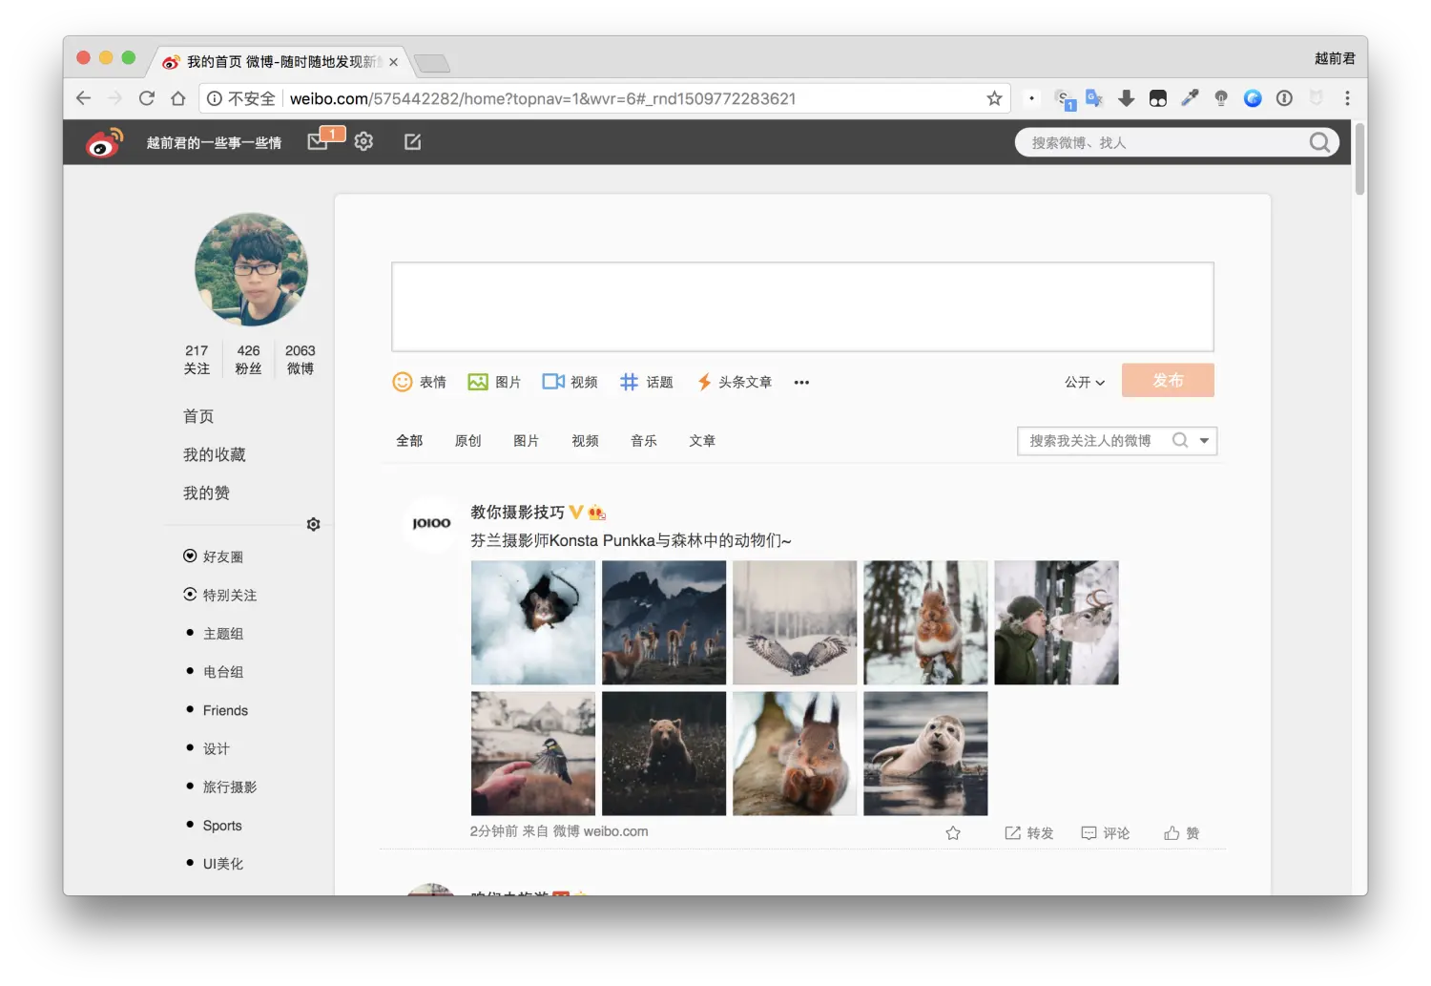Open the settings gear in Weibo top bar
Viewport: 1431px width, 986px height.
click(363, 141)
